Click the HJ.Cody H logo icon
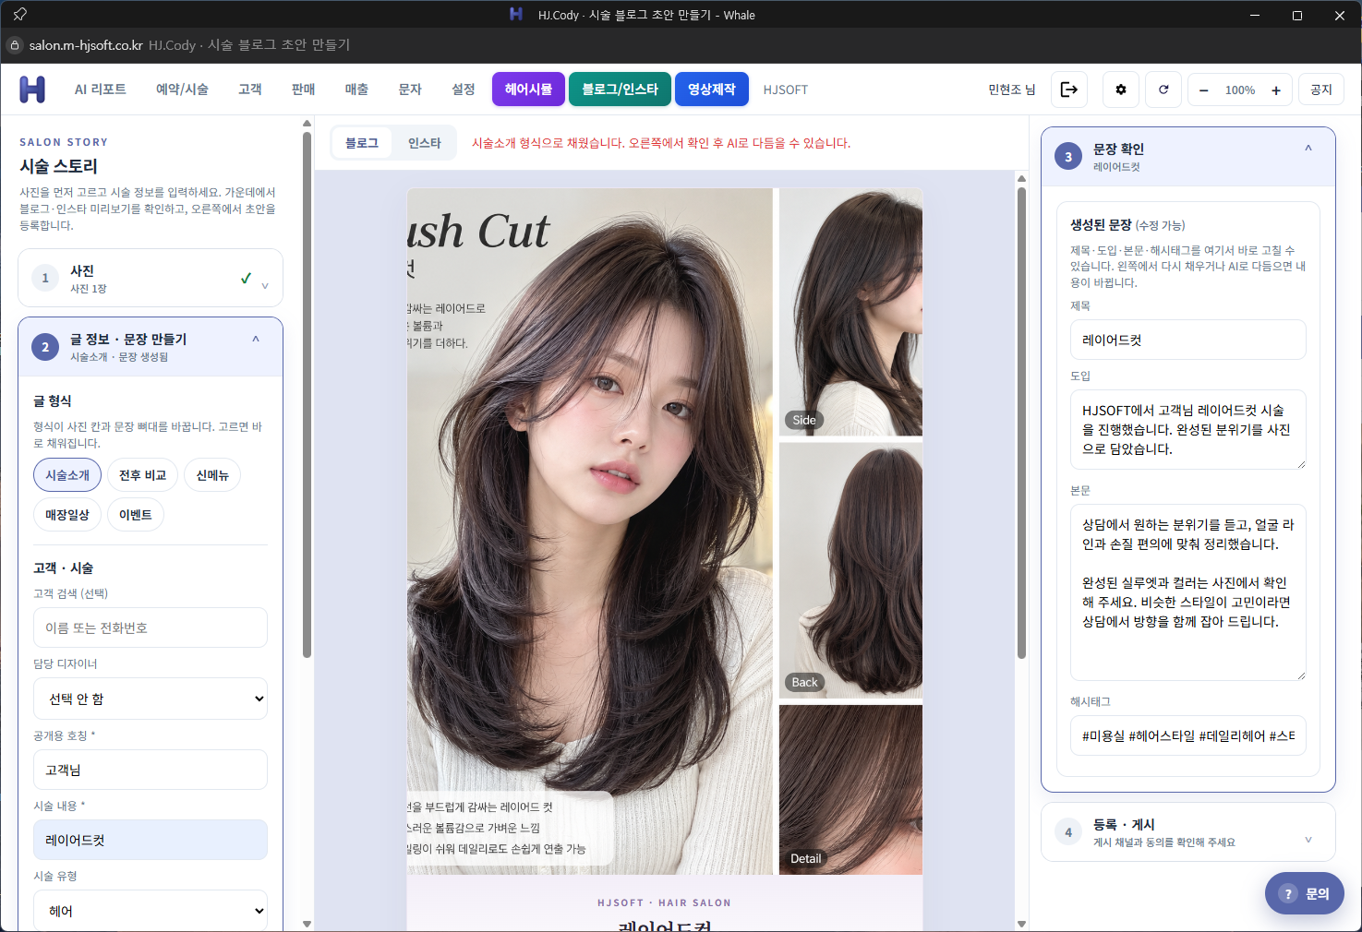The image size is (1362, 932). click(x=32, y=90)
